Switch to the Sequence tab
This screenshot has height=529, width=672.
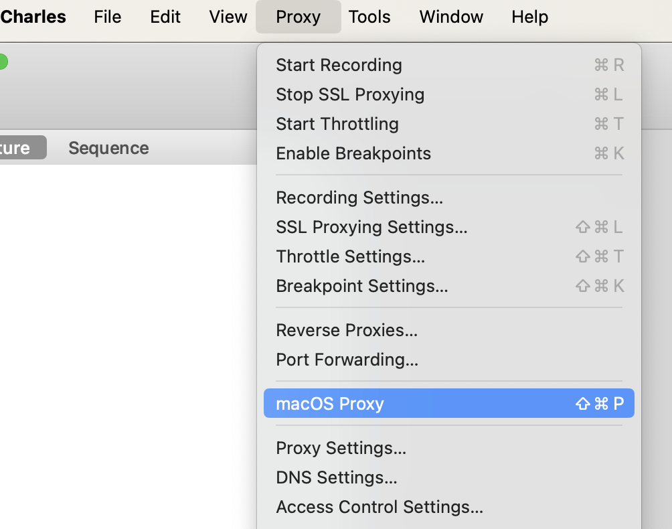pyautogui.click(x=108, y=148)
